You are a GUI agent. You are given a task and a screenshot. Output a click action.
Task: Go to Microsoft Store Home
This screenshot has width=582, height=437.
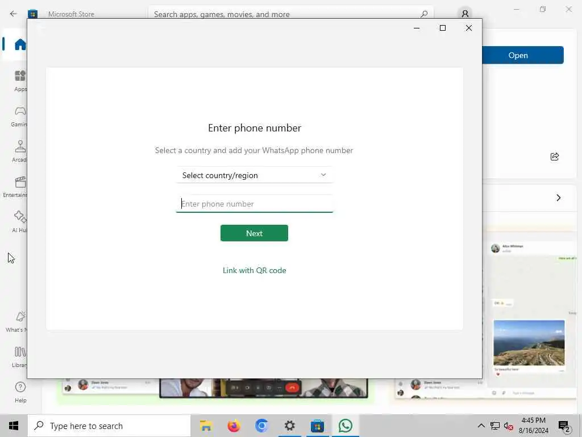pyautogui.click(x=20, y=44)
